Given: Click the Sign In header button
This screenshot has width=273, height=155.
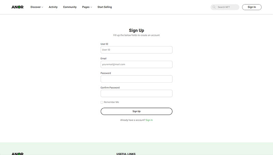Looking at the screenshot, I should point(252,7).
